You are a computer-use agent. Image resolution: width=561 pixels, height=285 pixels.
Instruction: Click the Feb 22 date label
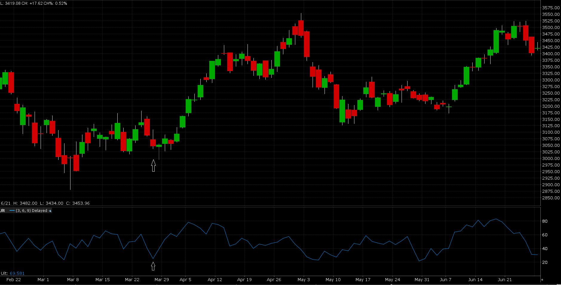[14, 280]
